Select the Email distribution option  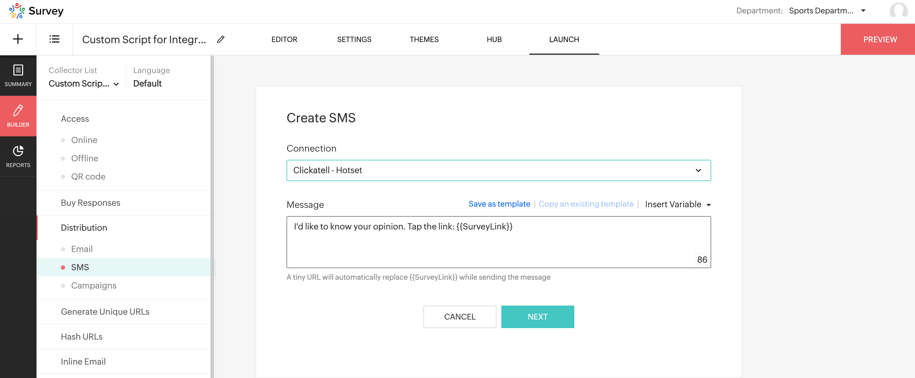click(x=82, y=249)
